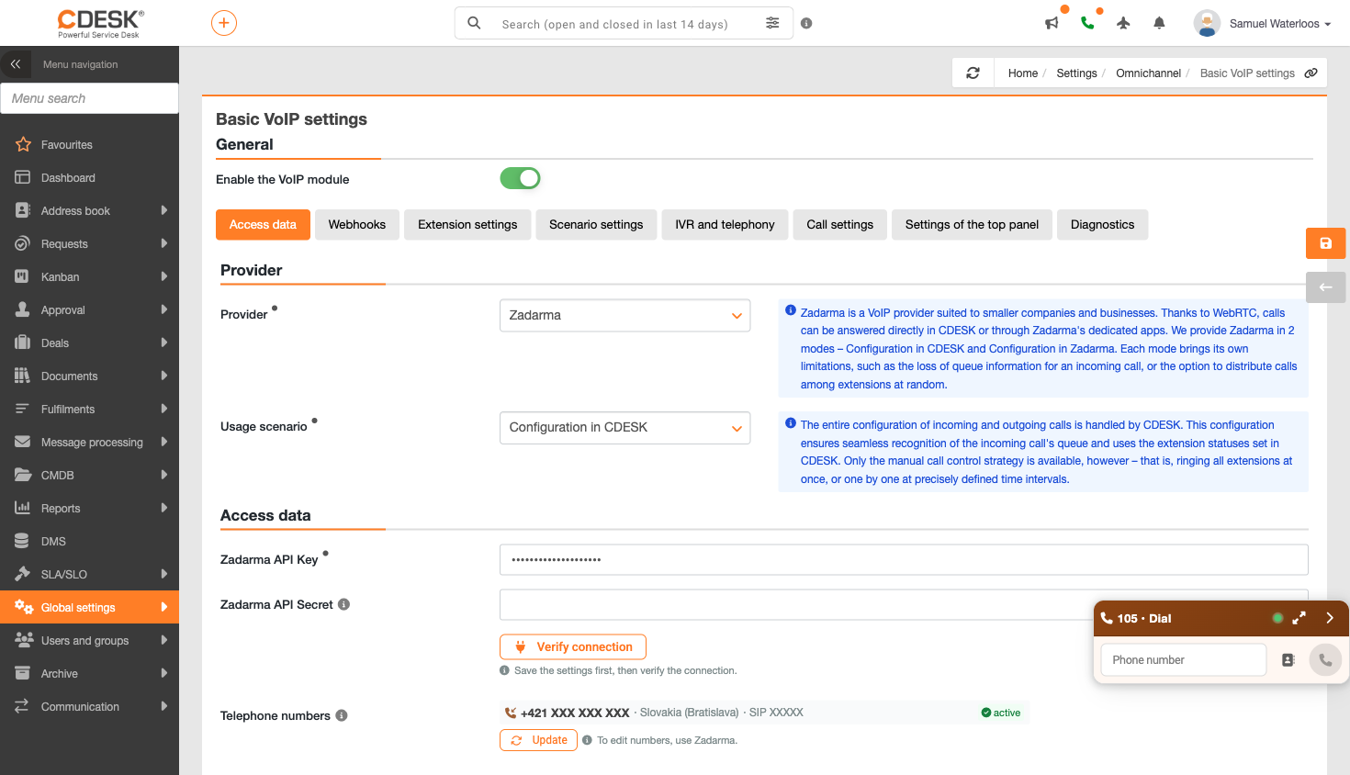Click the Phone number input field
This screenshot has width=1350, height=775.
click(1184, 660)
